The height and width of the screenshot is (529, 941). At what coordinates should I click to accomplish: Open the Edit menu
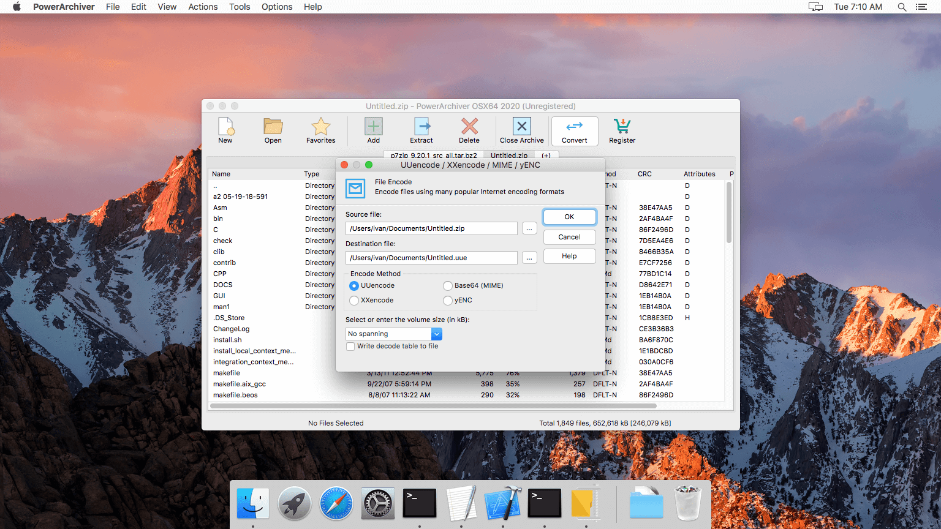coord(138,7)
